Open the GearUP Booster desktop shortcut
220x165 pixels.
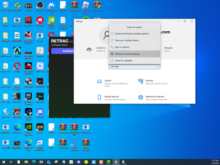(29, 114)
